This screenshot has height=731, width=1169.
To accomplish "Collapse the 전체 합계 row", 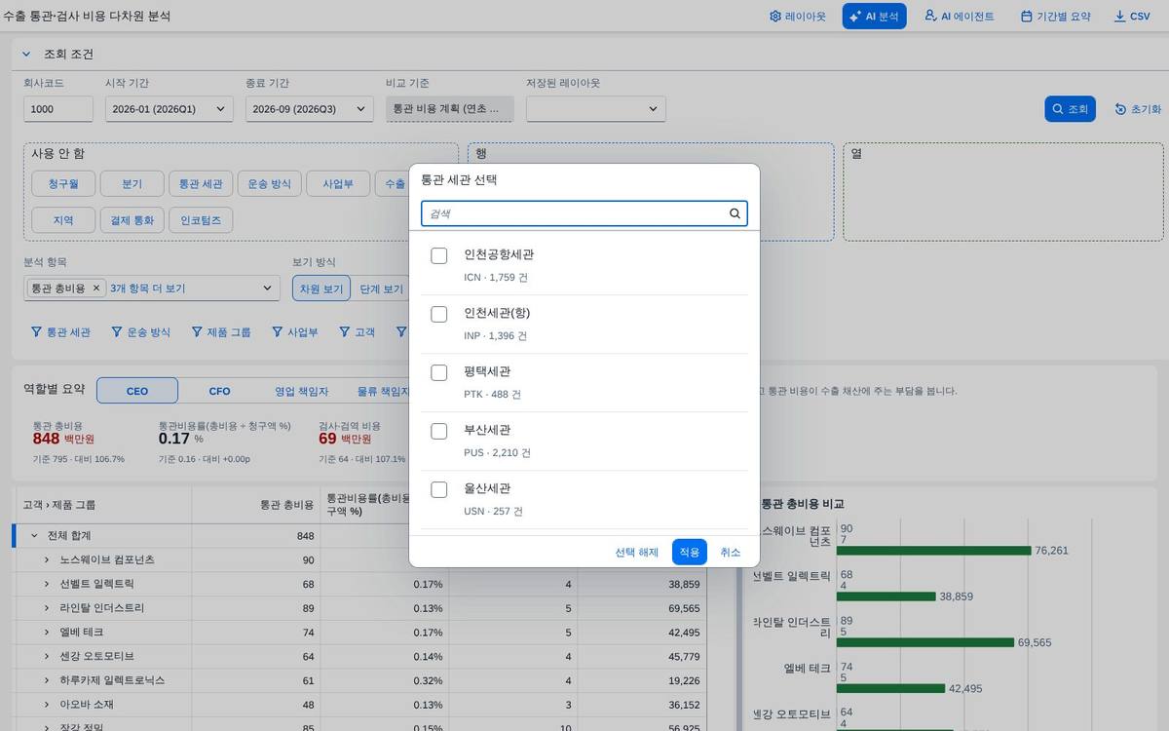I will [34, 536].
